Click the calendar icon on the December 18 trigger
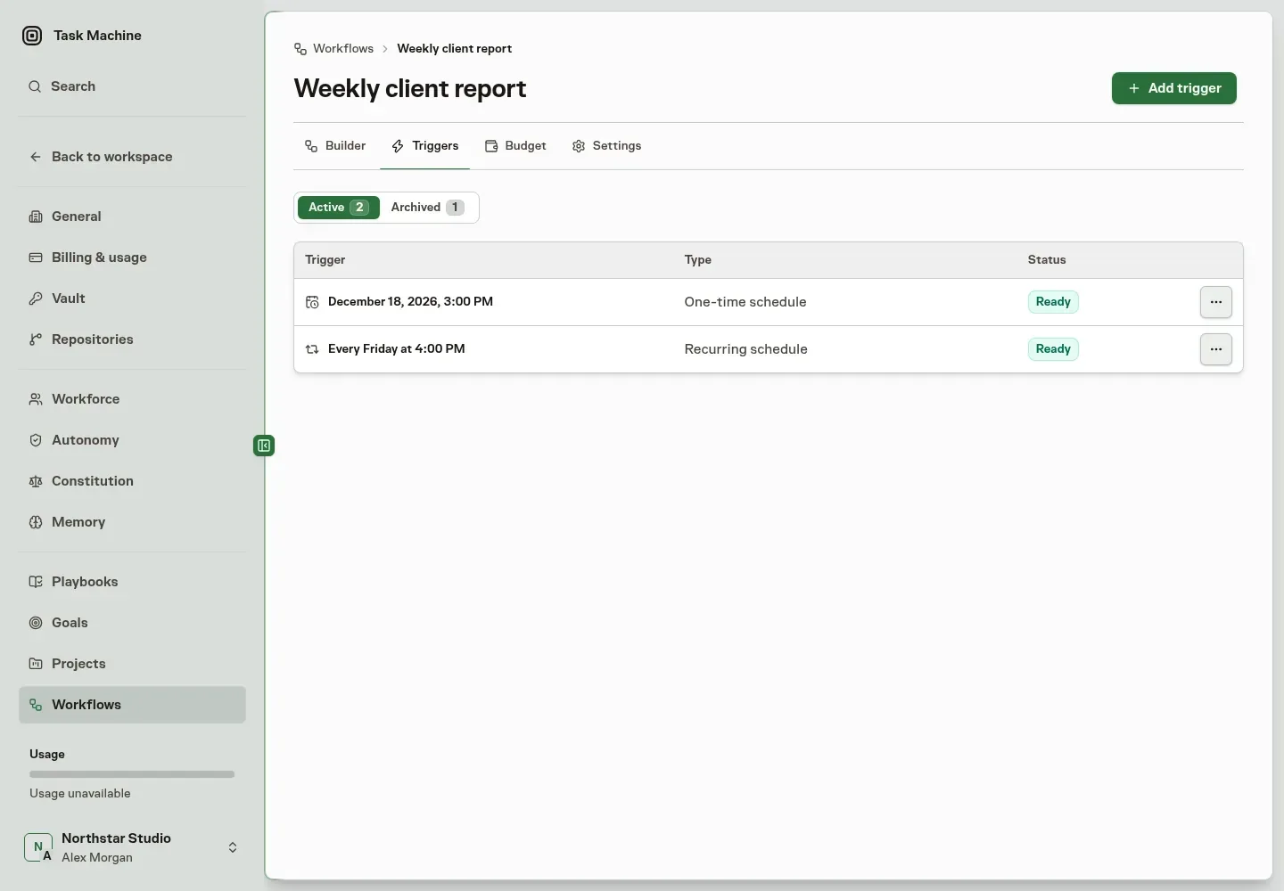Image resolution: width=1284 pixels, height=891 pixels. 312,302
